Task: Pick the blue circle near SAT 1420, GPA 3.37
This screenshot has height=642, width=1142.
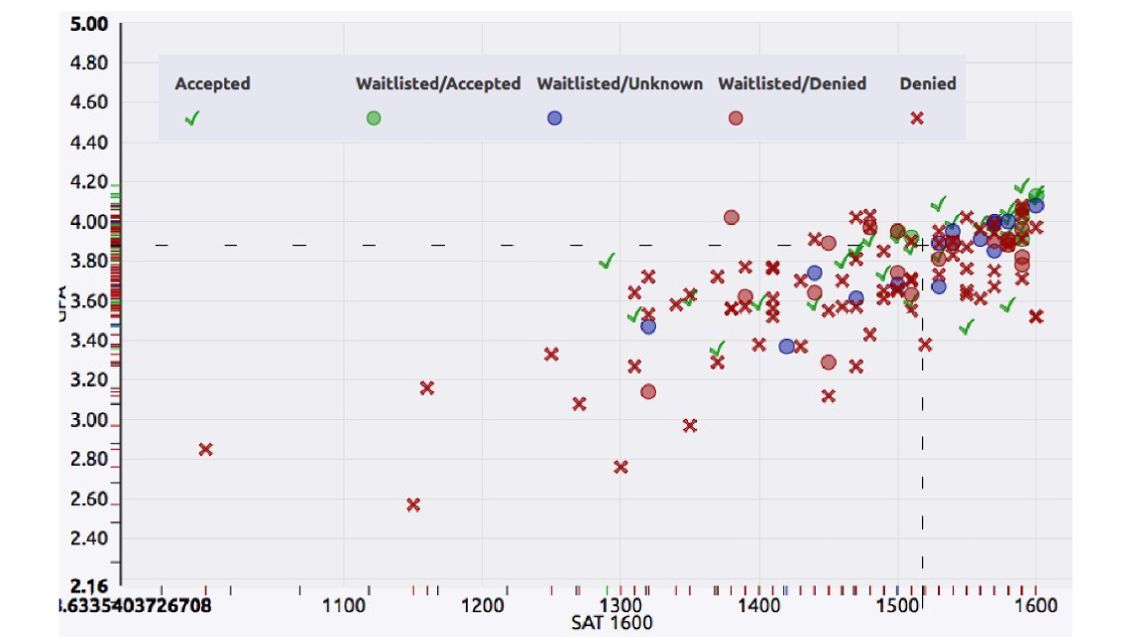Action: pos(786,347)
